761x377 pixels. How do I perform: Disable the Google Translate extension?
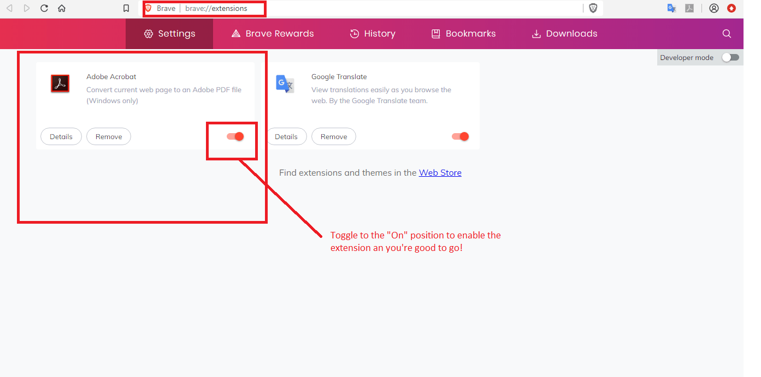(x=460, y=136)
